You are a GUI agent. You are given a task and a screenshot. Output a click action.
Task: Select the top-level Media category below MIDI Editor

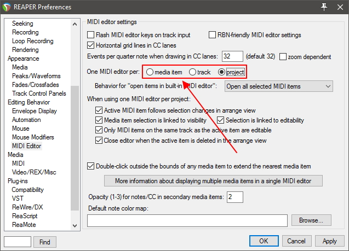click(x=15, y=155)
